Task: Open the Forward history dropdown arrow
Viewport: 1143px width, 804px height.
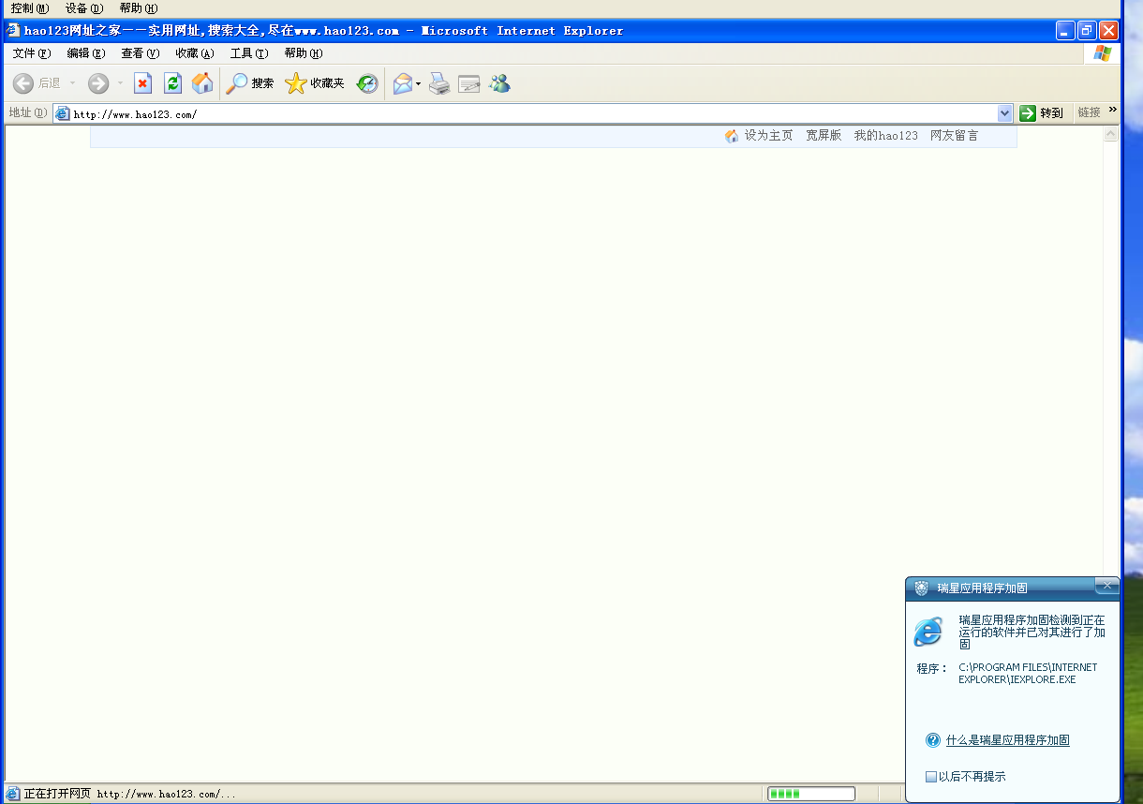Action: pos(120,83)
